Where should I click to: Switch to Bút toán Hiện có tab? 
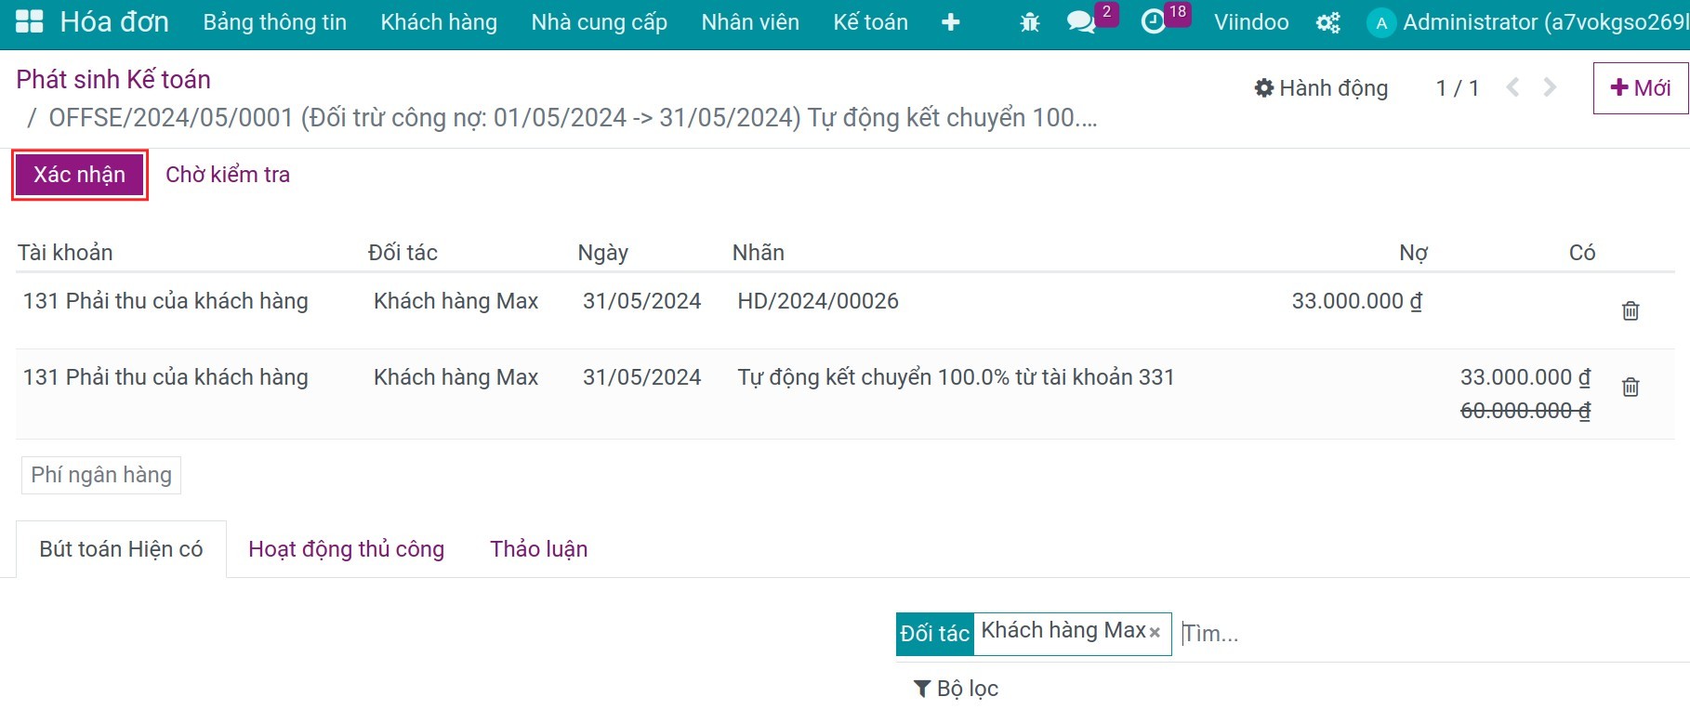point(121,549)
